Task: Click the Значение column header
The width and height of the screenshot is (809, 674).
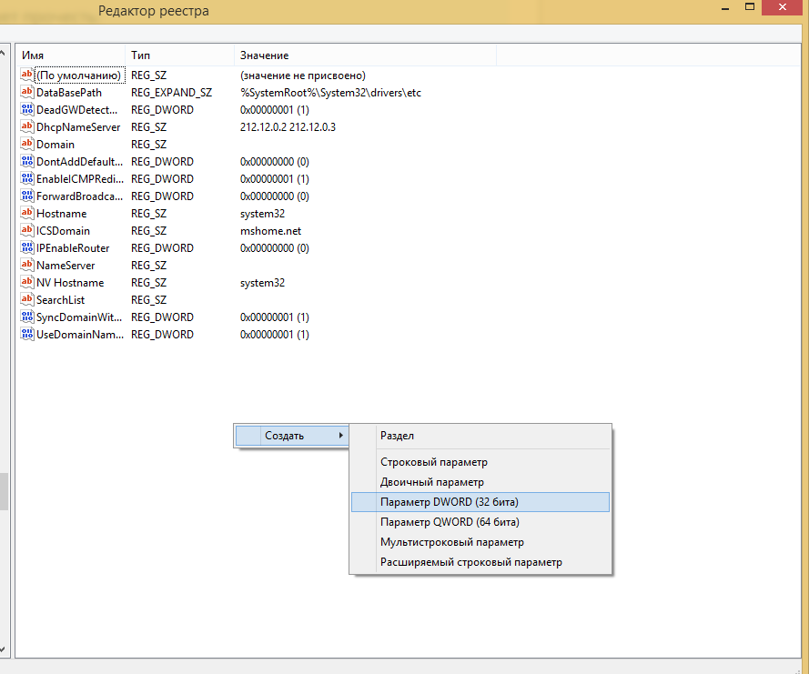Action: [364, 55]
